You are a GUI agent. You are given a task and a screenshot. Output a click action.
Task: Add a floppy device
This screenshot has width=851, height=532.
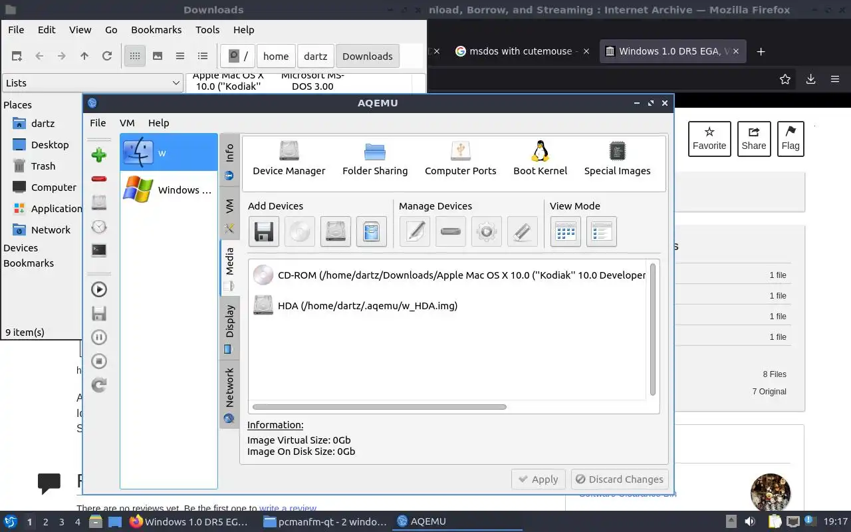(x=264, y=231)
